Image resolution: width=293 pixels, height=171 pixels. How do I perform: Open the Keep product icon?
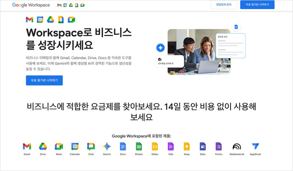coord(187,146)
